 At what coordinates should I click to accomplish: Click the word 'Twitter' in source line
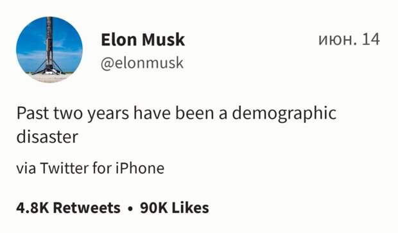[x=64, y=168]
